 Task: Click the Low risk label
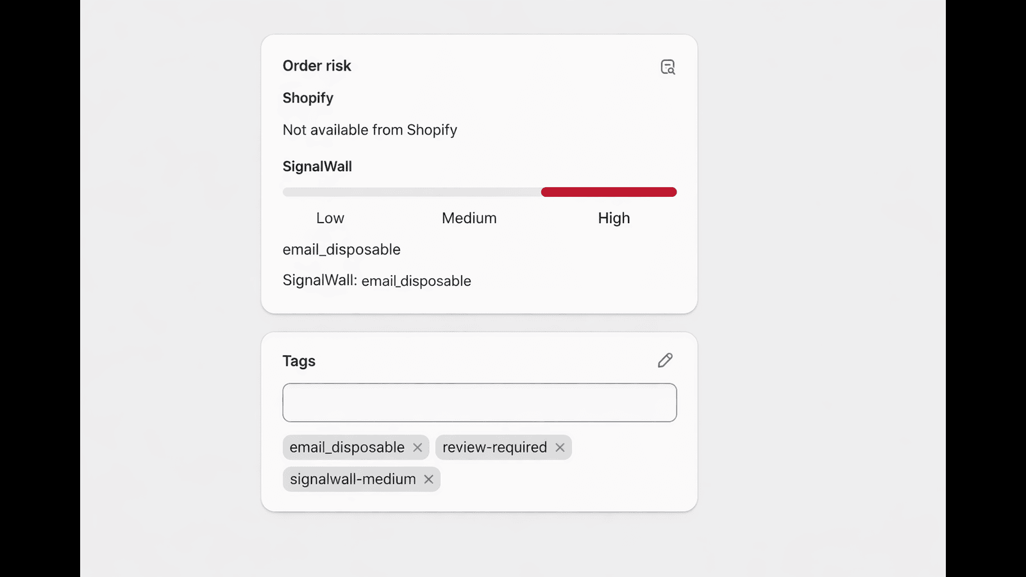[x=330, y=218]
